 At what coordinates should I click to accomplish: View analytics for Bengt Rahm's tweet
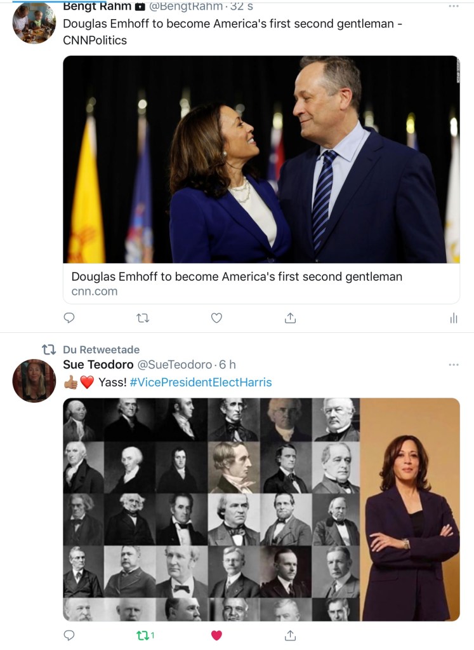pos(454,318)
